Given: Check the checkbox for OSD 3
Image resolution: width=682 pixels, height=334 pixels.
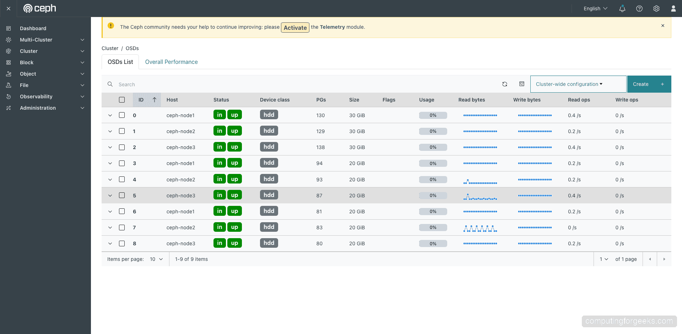Looking at the screenshot, I should click(122, 163).
